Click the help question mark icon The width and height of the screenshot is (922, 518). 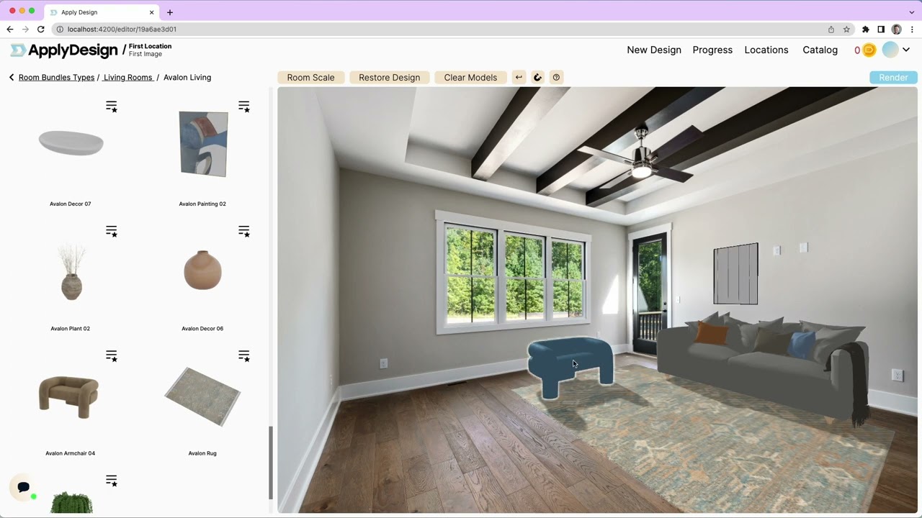(556, 78)
